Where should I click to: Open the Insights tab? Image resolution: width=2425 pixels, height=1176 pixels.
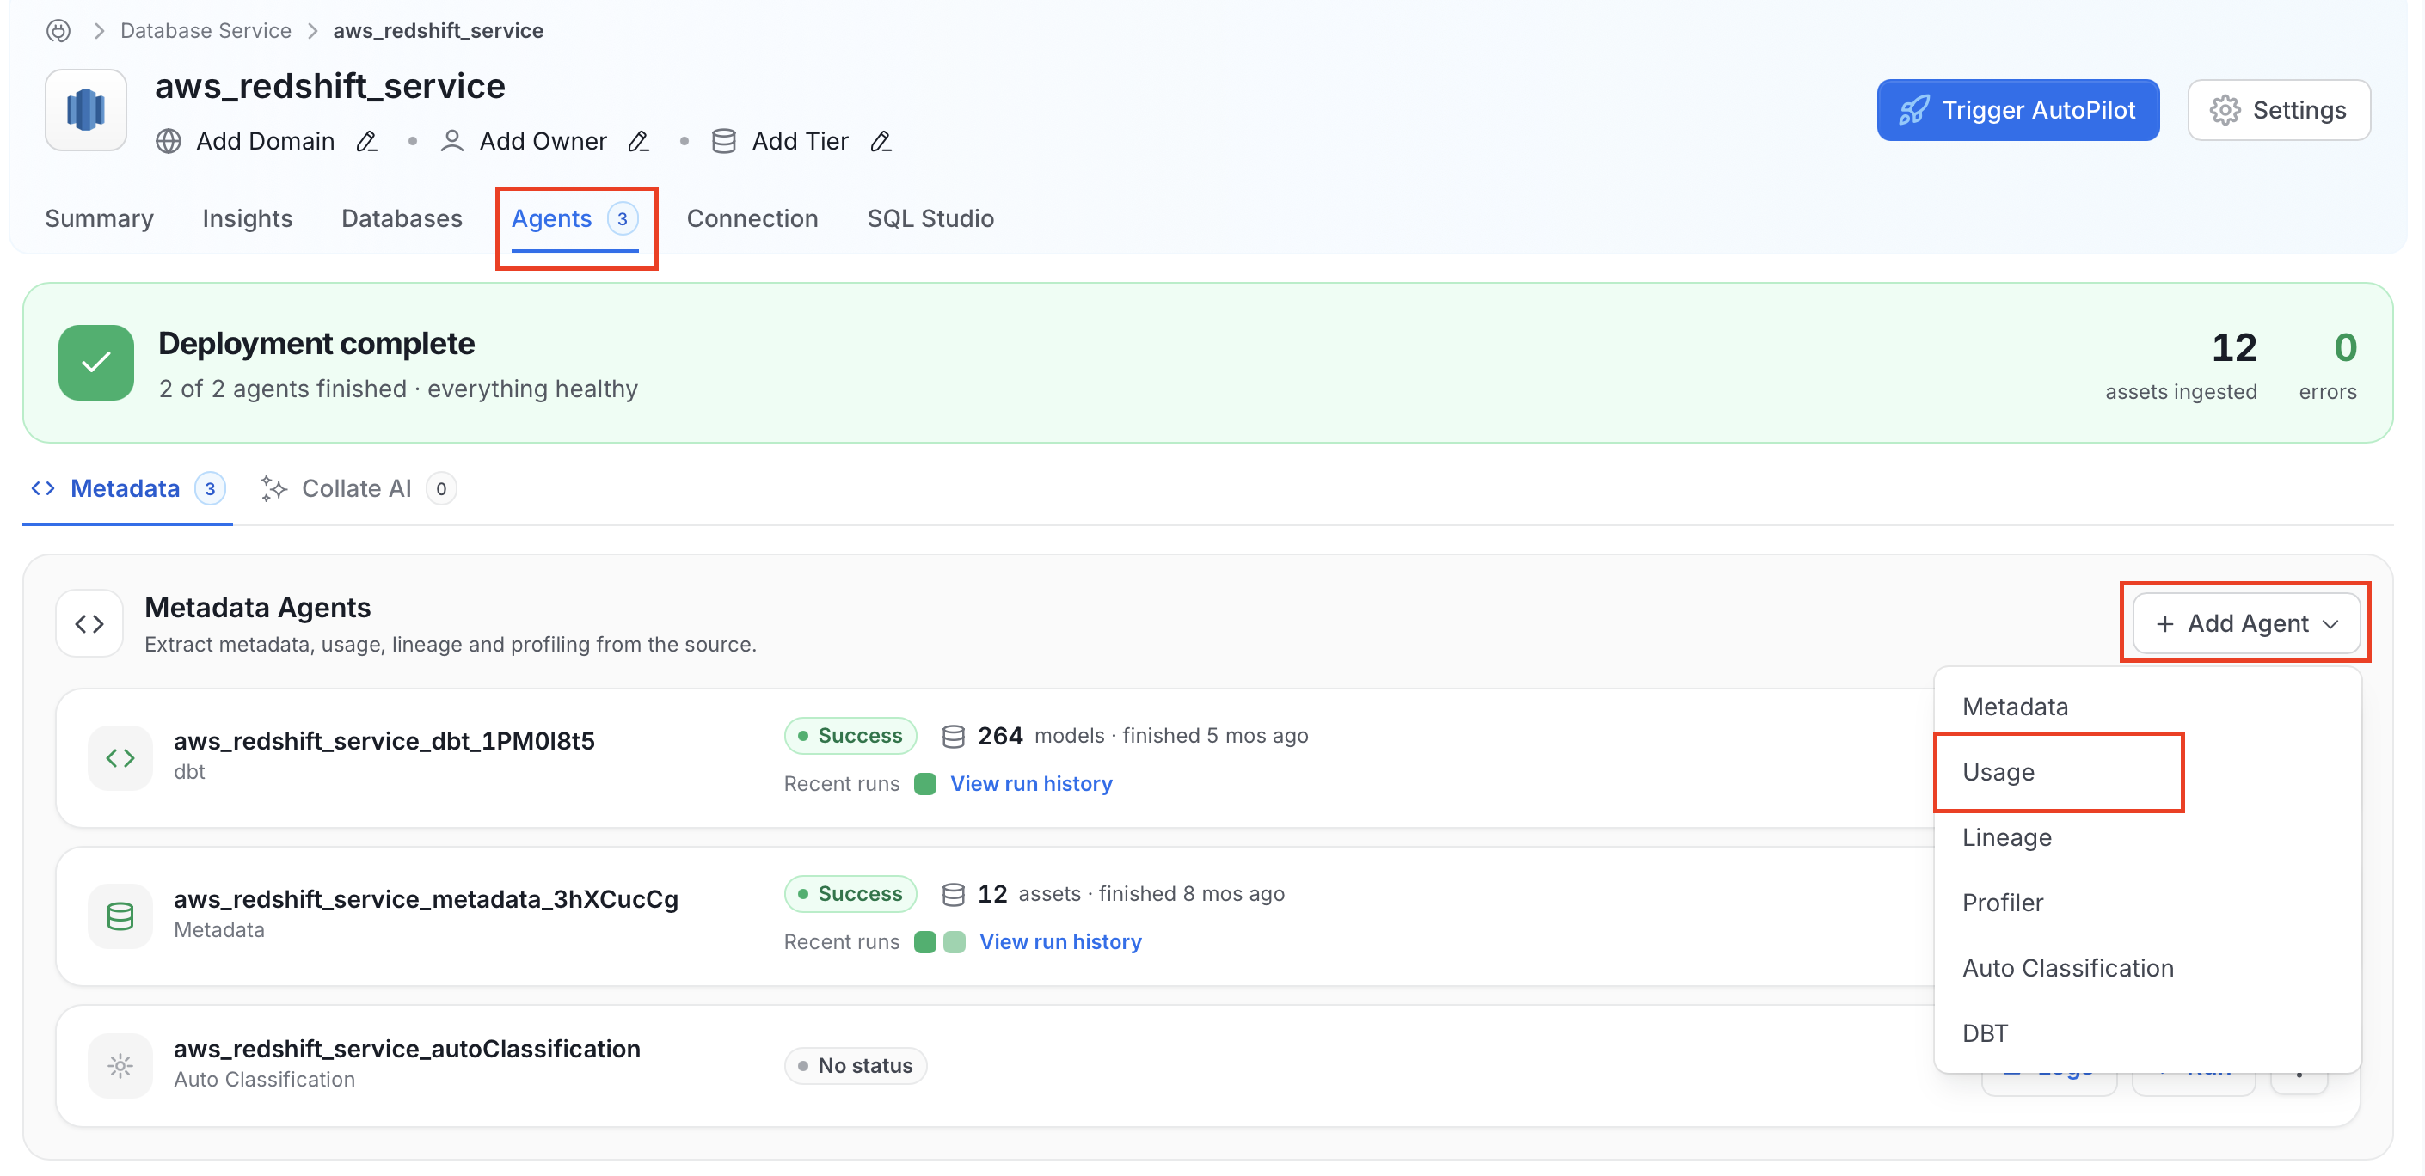coord(248,218)
